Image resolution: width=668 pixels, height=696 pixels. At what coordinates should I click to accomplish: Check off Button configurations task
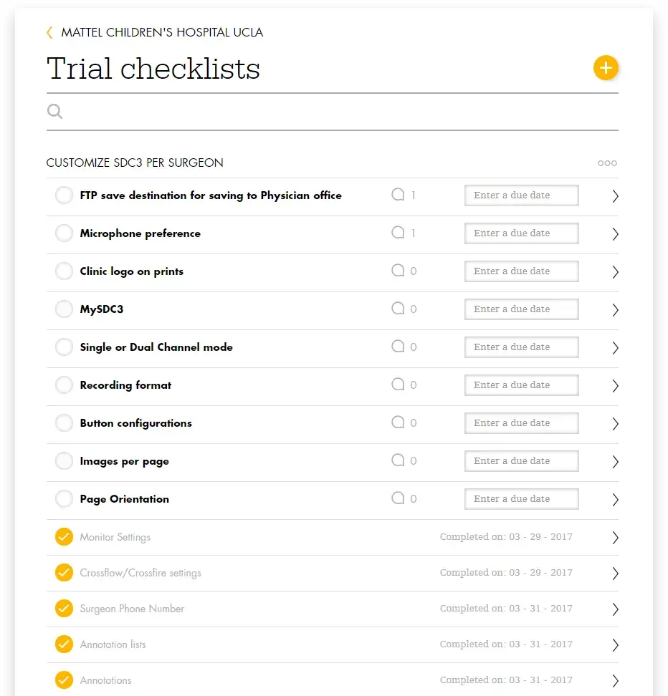click(64, 423)
